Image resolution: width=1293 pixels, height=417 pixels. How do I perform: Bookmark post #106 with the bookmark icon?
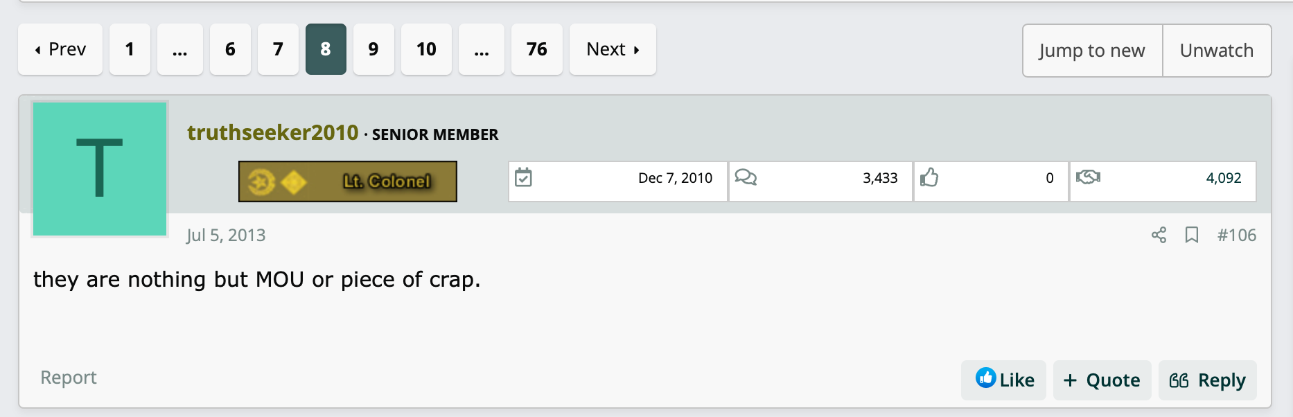pos(1192,235)
